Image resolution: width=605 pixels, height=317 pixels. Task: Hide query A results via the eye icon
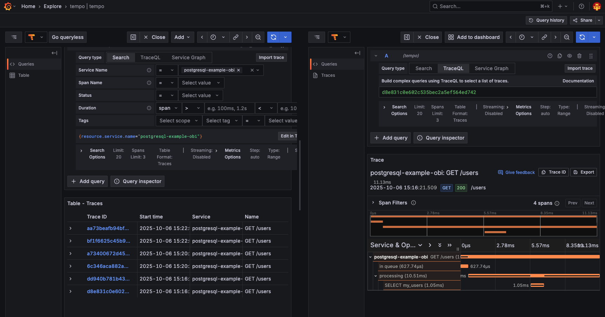(570, 55)
